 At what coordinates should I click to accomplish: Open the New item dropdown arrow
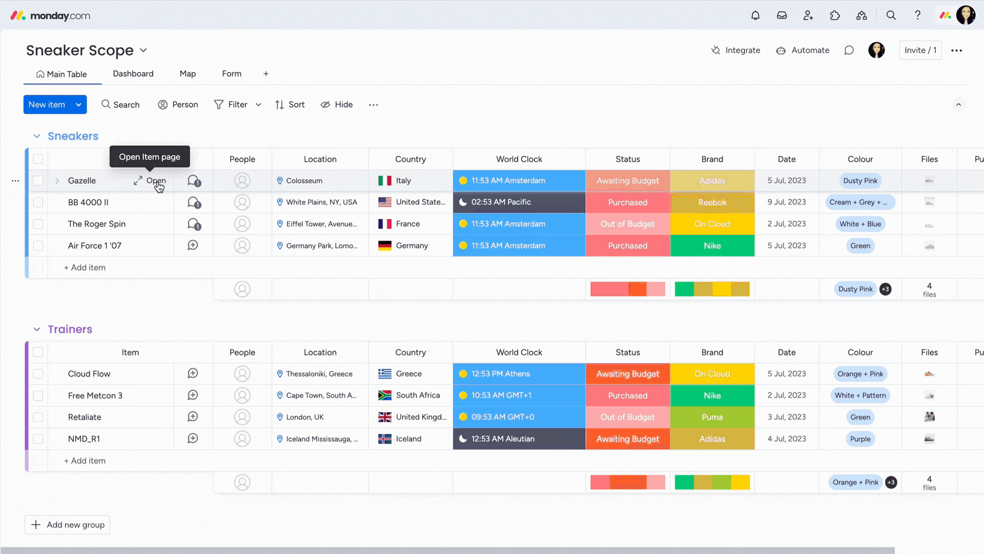tap(78, 105)
